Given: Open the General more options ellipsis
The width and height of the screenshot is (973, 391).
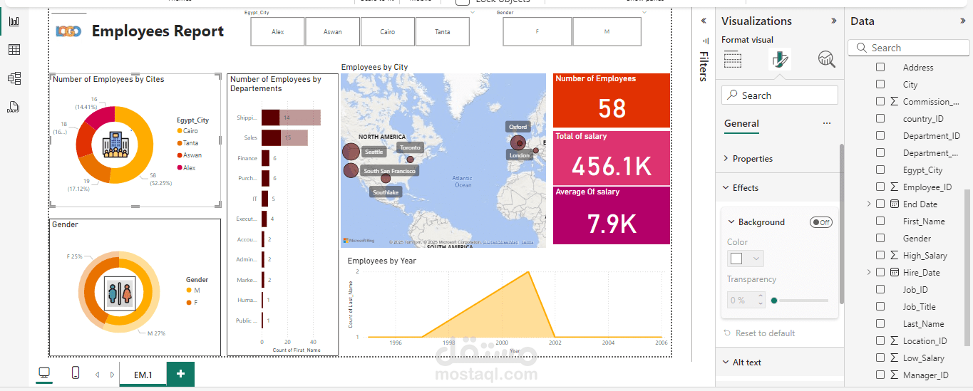Looking at the screenshot, I should pos(827,123).
